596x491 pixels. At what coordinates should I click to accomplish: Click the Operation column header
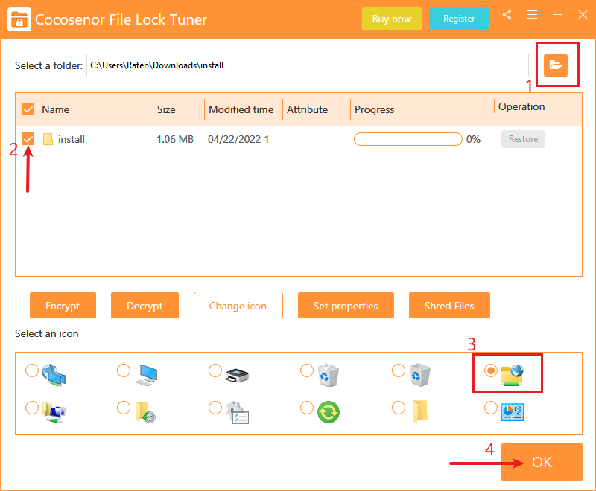(521, 106)
